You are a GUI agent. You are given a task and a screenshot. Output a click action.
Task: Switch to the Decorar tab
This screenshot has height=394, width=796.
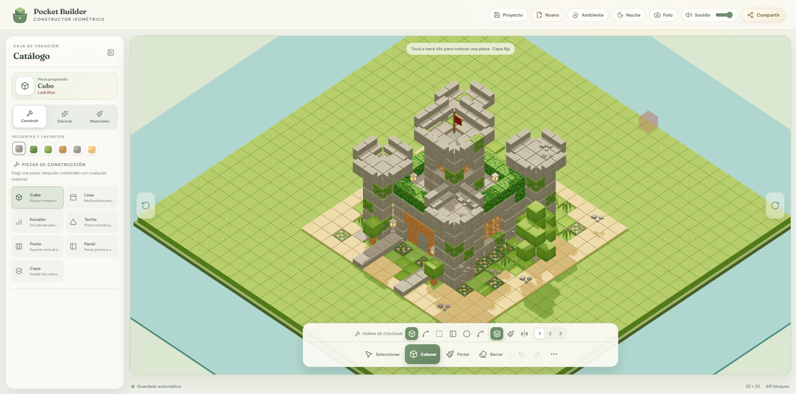65,117
